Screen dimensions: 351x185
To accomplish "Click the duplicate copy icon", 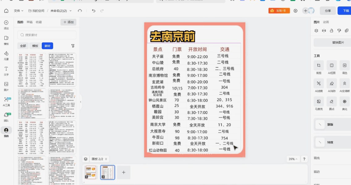I will point(347,31).
